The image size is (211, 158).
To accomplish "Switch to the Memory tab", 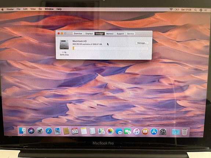I will (x=110, y=34).
